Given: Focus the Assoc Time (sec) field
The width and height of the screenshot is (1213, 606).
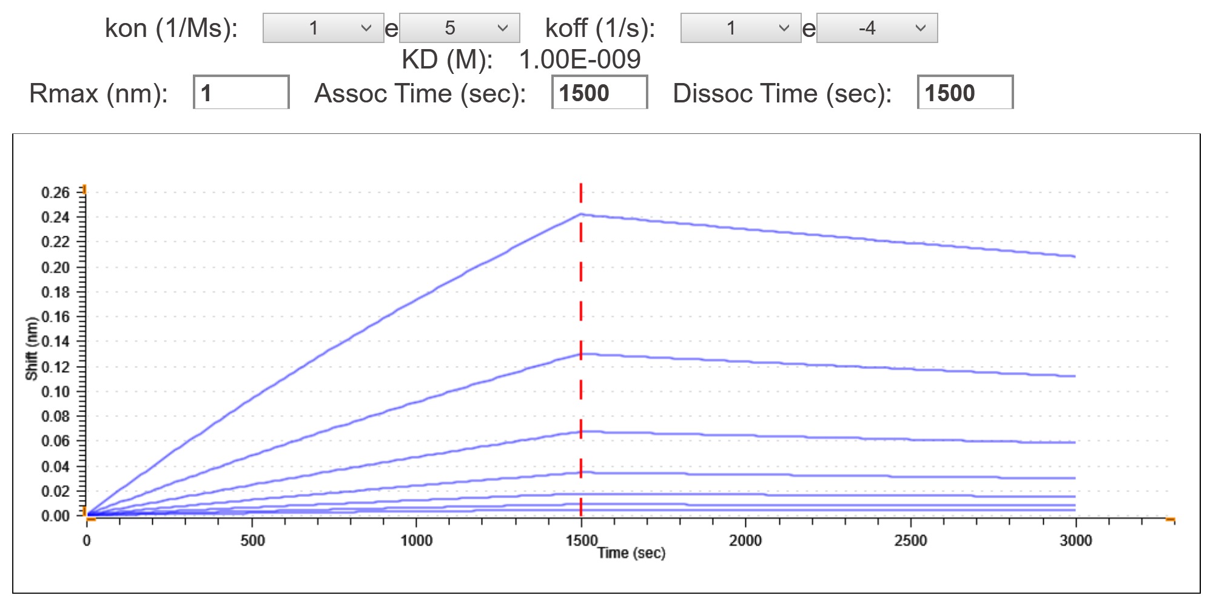Looking at the screenshot, I should click(x=599, y=93).
